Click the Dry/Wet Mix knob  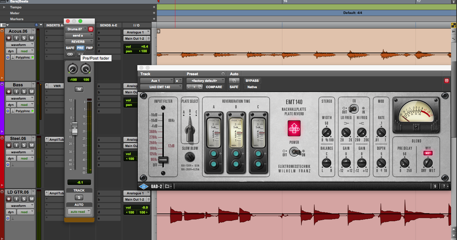[x=427, y=163]
